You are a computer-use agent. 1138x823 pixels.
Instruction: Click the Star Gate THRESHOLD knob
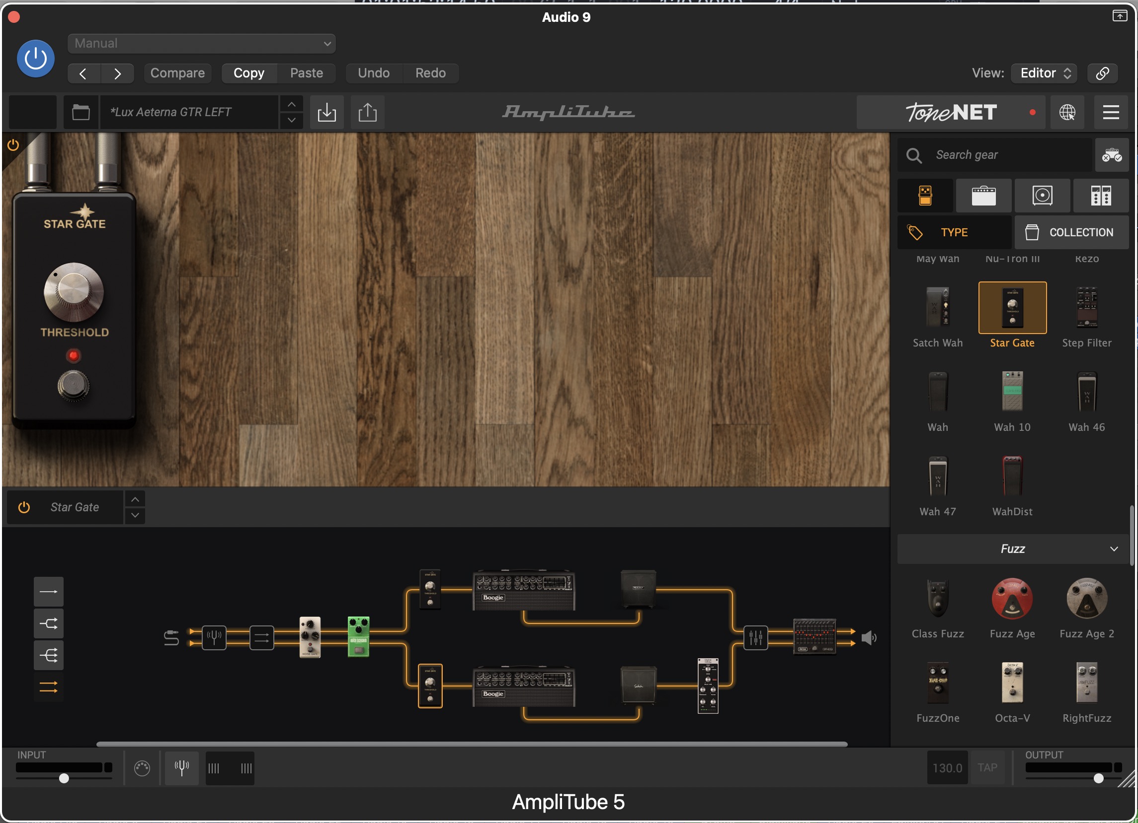click(74, 292)
